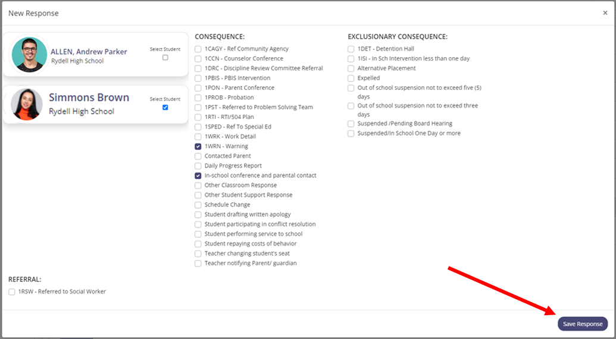Check Expelled consequence
The height and width of the screenshot is (339, 616).
(351, 78)
